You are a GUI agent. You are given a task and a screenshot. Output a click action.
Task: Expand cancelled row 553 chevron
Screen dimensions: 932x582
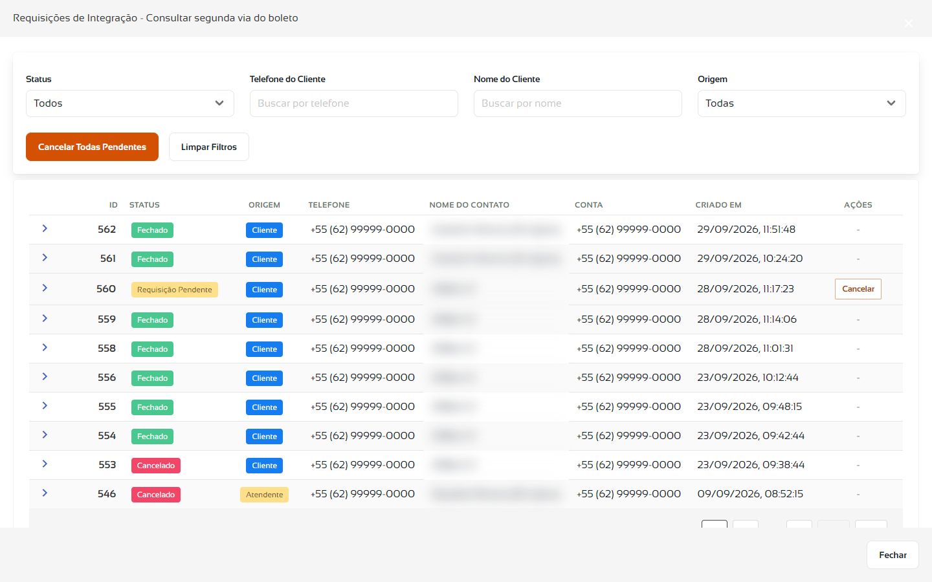pyautogui.click(x=45, y=464)
